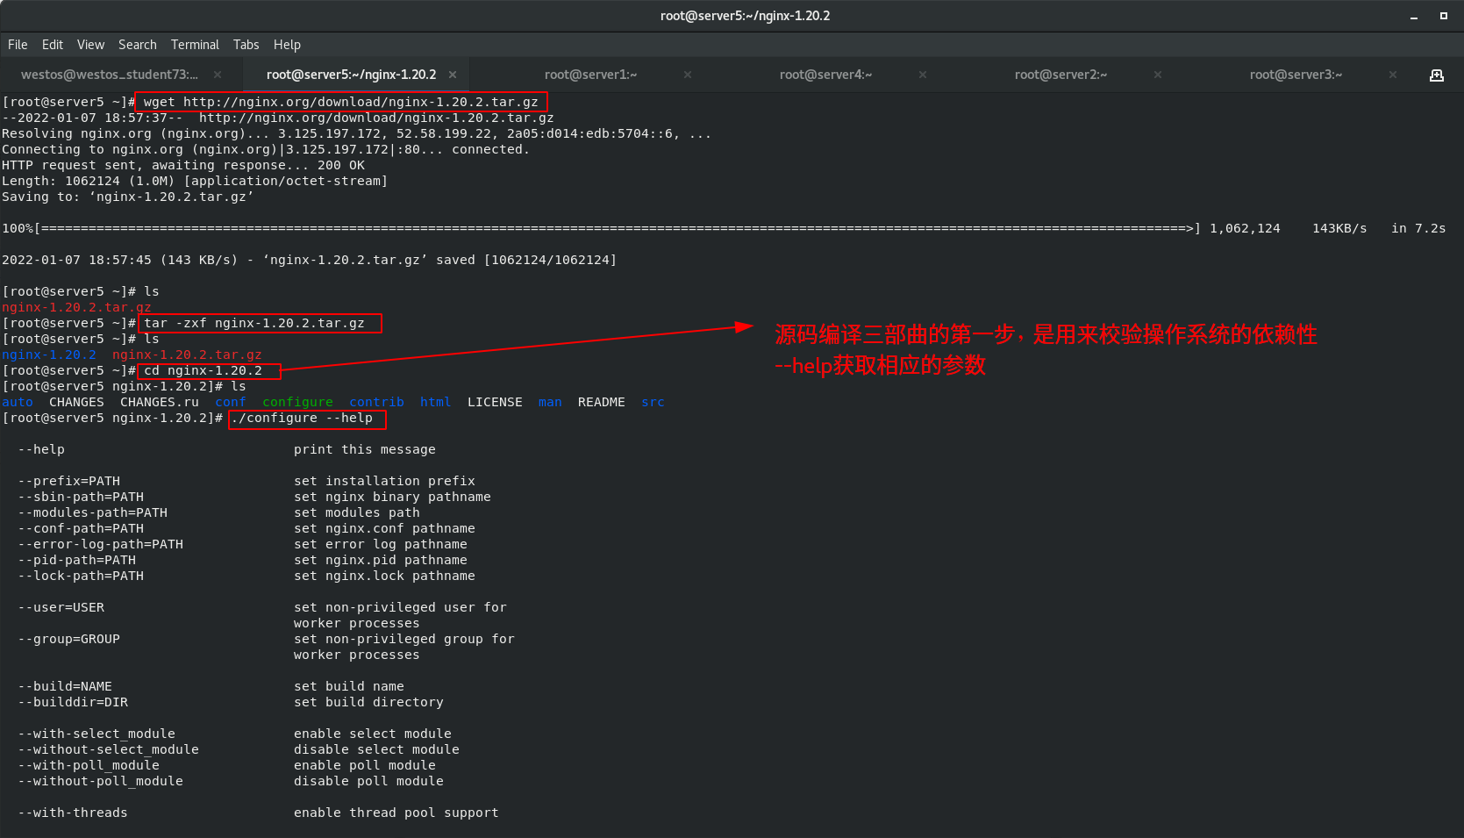Click the contrib directory name
The width and height of the screenshot is (1464, 838).
pos(376,402)
